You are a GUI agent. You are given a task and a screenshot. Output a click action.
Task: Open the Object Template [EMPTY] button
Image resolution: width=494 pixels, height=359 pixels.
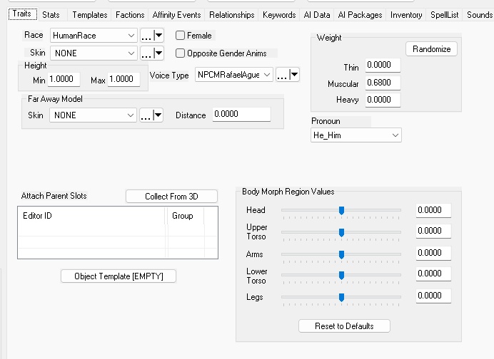119,276
